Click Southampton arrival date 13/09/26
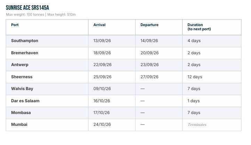 click(x=102, y=41)
